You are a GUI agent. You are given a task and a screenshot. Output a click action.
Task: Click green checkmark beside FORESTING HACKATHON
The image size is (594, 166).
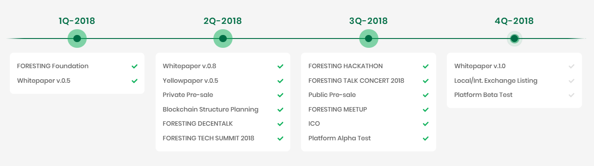425,66
